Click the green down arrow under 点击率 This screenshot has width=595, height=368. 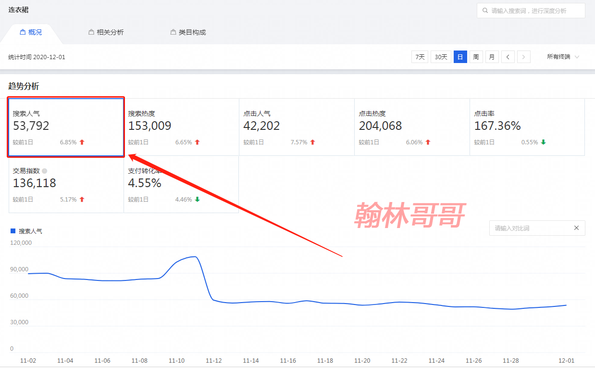(543, 142)
